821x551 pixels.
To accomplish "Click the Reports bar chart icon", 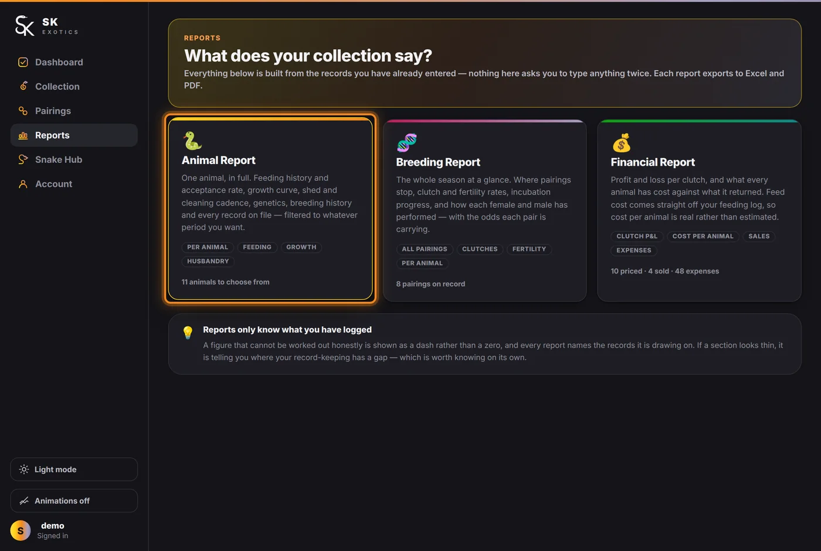I will [x=23, y=135].
